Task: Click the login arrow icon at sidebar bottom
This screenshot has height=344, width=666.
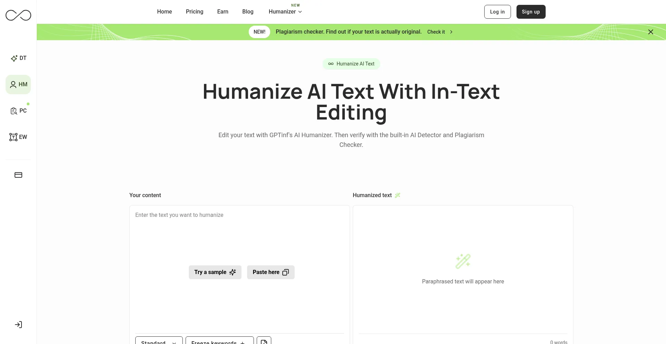Action: tap(18, 325)
